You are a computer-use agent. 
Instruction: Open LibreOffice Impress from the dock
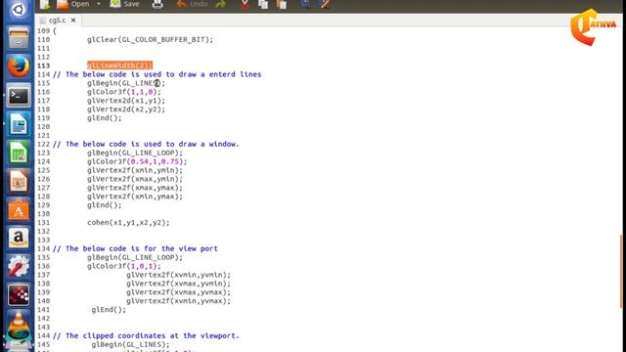click(x=19, y=182)
